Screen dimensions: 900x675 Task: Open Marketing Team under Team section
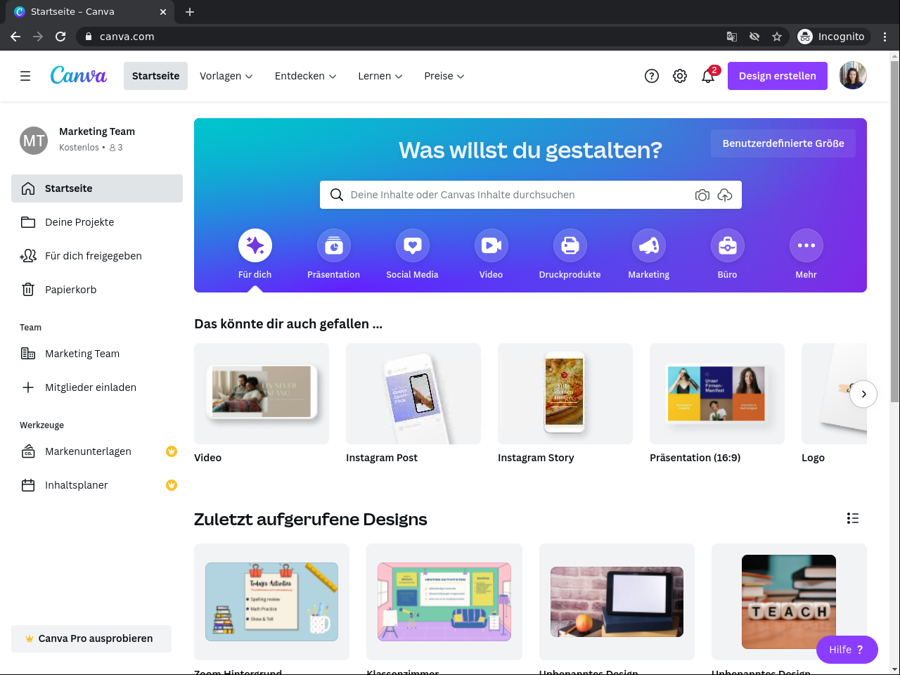97,354
